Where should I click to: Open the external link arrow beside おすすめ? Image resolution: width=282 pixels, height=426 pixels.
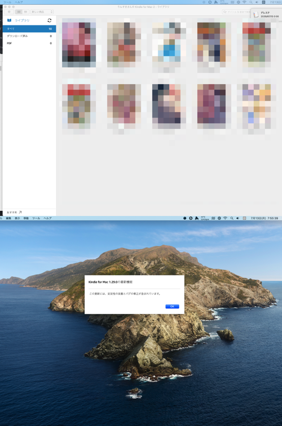20,212
